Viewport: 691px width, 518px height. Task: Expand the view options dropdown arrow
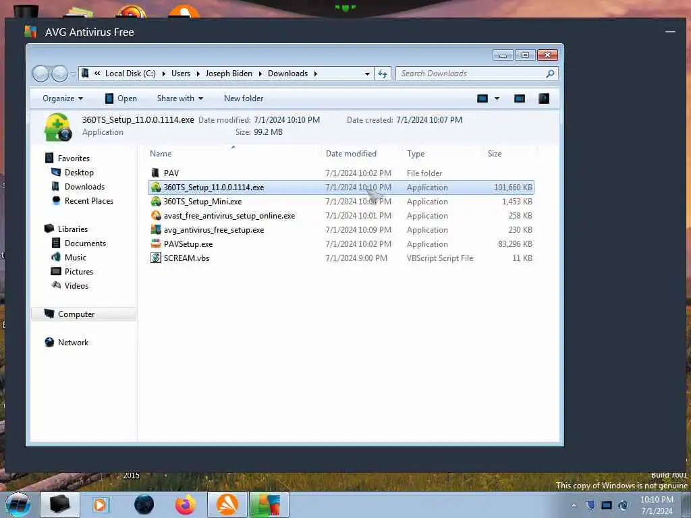[x=497, y=98]
